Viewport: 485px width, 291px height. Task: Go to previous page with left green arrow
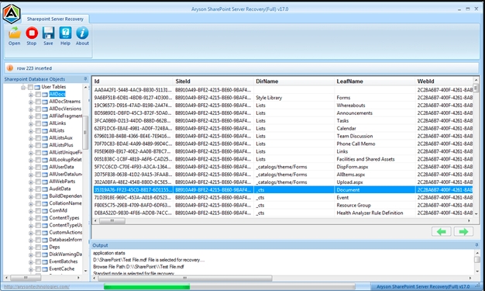(x=442, y=231)
